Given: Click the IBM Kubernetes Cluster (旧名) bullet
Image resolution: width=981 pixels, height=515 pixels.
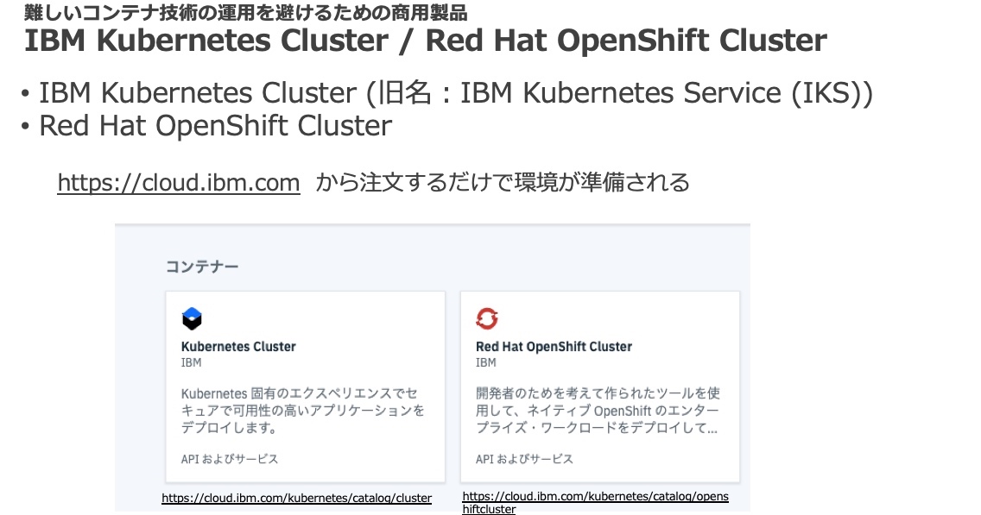Looking at the screenshot, I should pos(455,93).
